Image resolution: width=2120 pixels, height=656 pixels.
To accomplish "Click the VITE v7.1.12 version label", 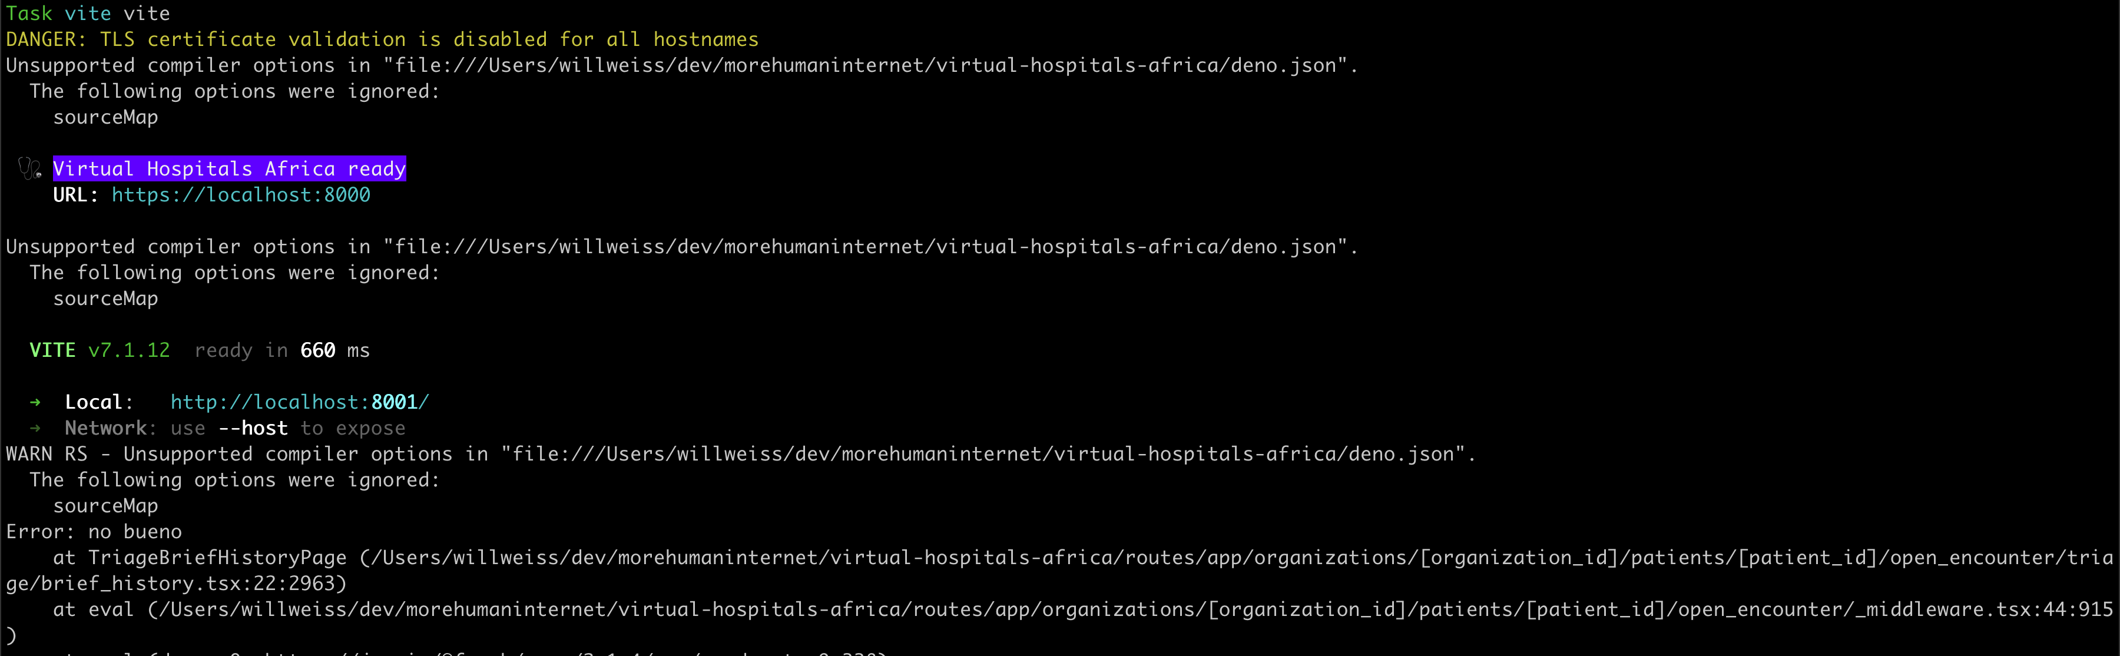I will tap(100, 350).
